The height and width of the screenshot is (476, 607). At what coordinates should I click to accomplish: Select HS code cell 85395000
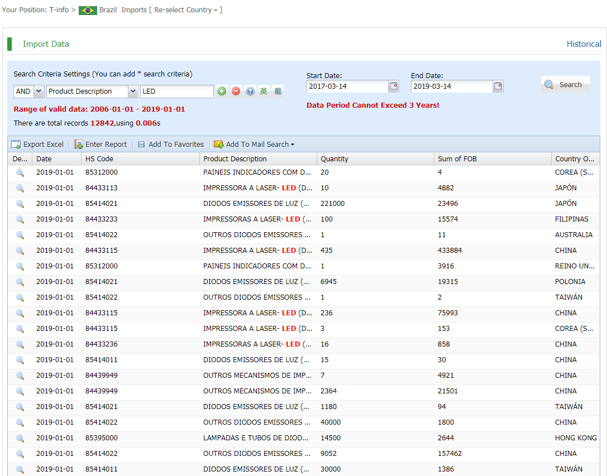(102, 437)
